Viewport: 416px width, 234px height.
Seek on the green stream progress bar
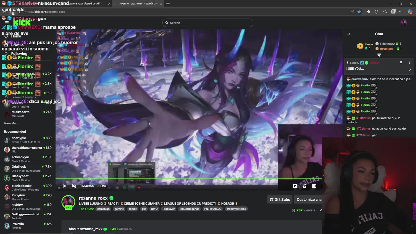point(188,179)
